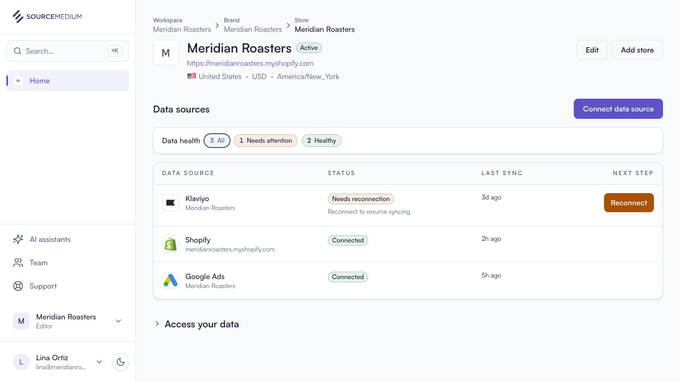Click the SourceMedium logo
The height and width of the screenshot is (382, 680).
coord(47,16)
